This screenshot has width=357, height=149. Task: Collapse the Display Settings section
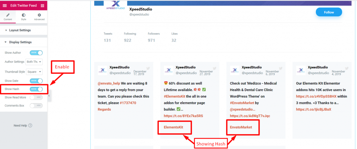(24, 42)
